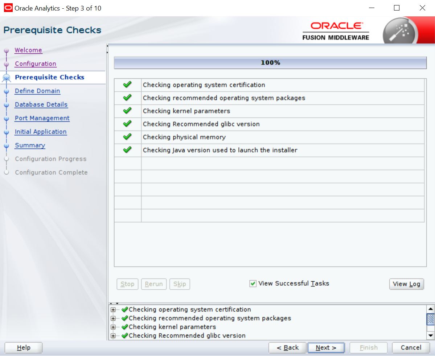Screen dimensions: 435x356
Task: Click the Oracle wizard wand logo icon
Action: click(x=400, y=31)
